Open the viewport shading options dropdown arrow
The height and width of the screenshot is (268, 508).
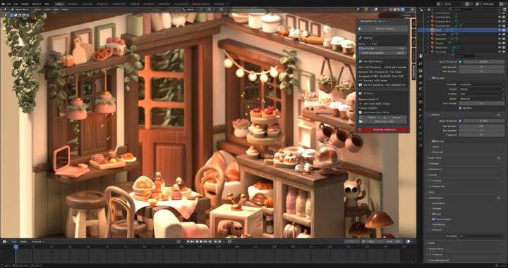click(x=407, y=9)
